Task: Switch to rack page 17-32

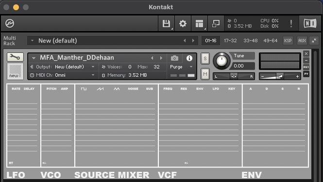Action: tap(230, 41)
